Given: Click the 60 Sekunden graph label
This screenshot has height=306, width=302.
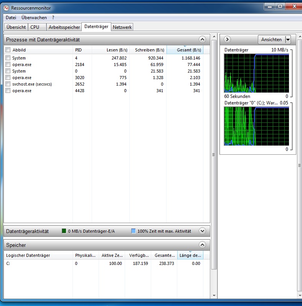Looking at the screenshot, I should (x=237, y=96).
